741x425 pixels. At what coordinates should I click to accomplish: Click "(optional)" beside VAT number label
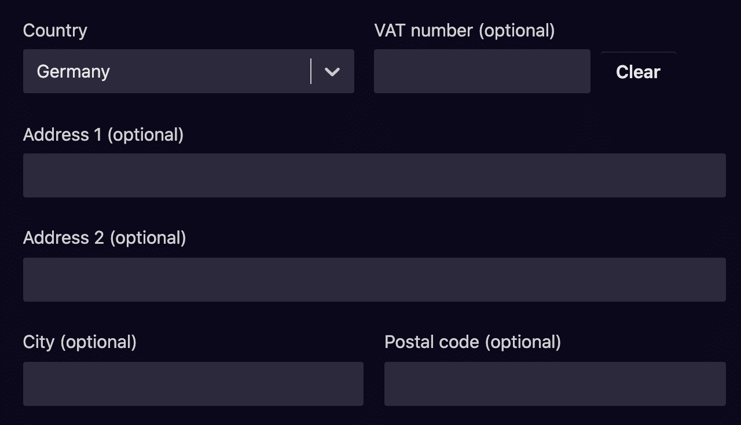pyautogui.click(x=516, y=31)
